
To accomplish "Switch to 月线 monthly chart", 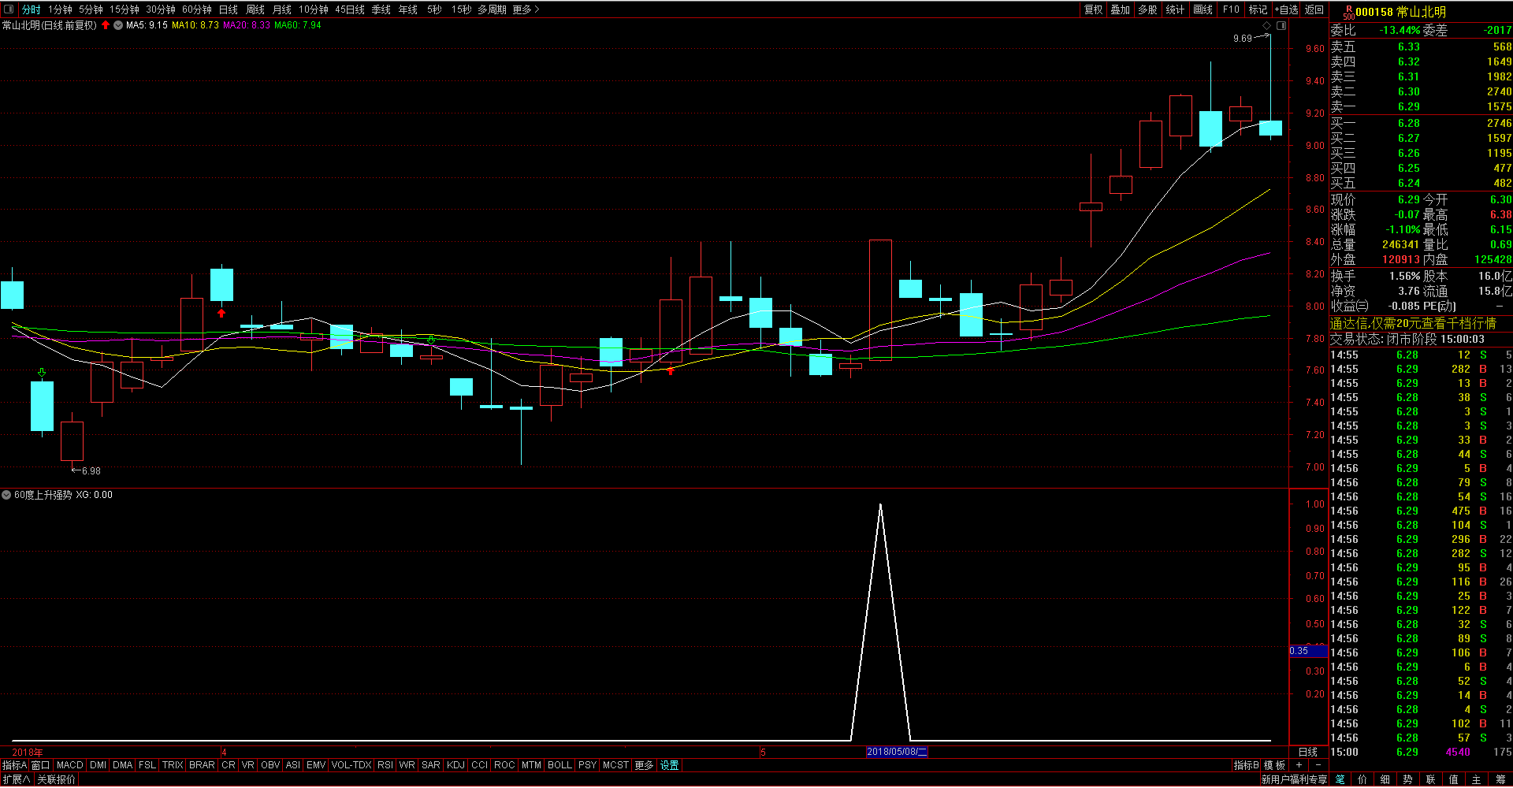I will click(x=282, y=9).
